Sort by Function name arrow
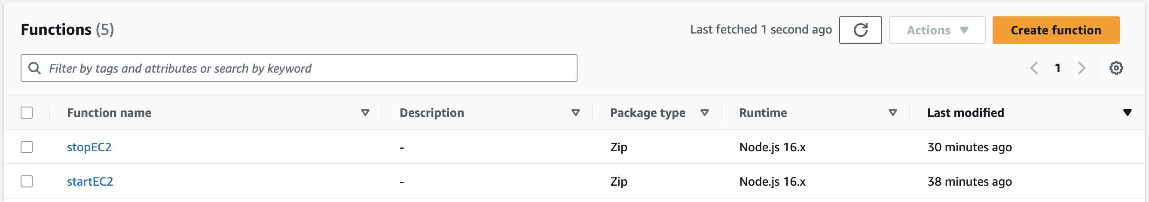The height and width of the screenshot is (202, 1149). 365,112
